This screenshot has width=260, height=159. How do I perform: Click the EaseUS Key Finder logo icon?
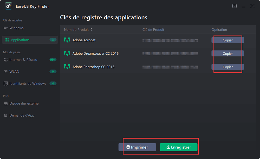tap(9, 6)
